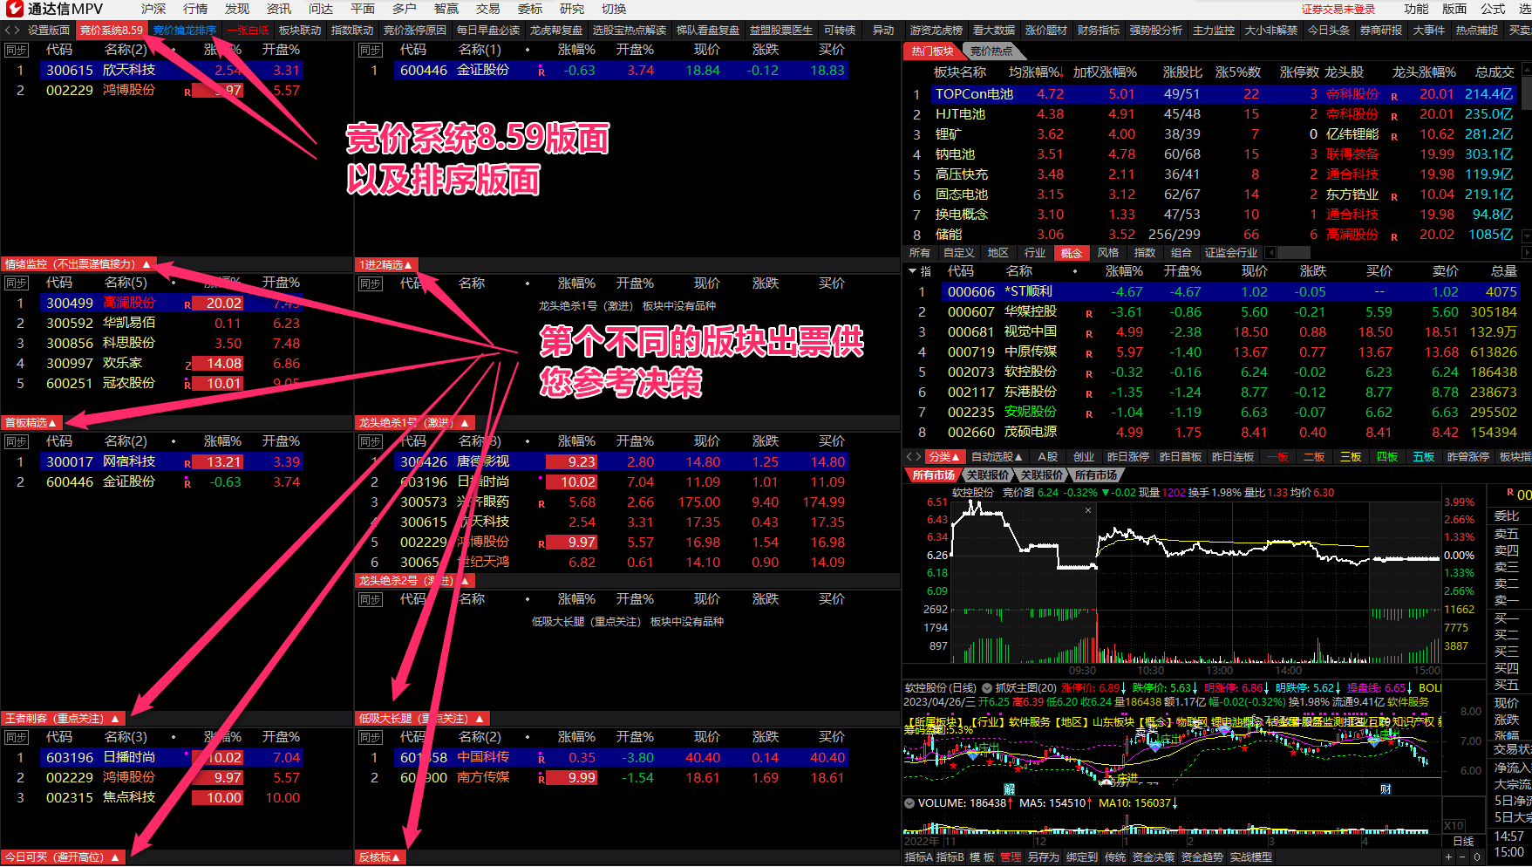
Task: Close the auction overlay with the X icon
Action: coord(1088,510)
